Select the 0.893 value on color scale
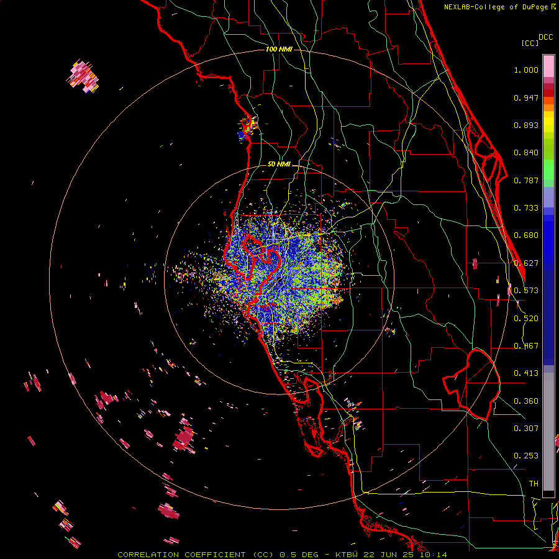Screen dimensions: 559x559 click(x=526, y=125)
